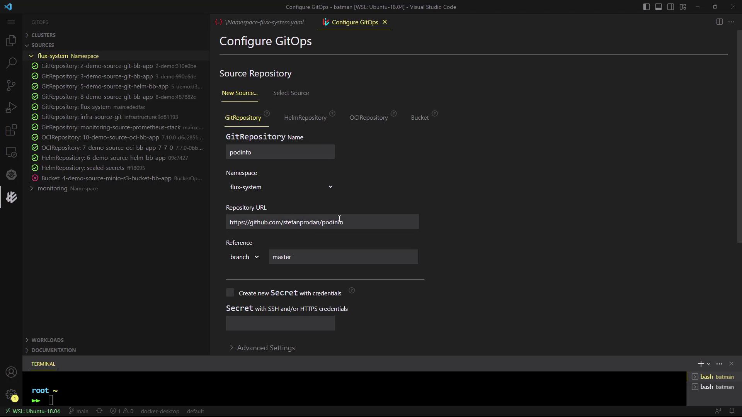Click new terminal plus icon

700,364
